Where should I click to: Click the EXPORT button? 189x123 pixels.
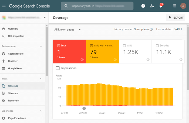coord(175,18)
